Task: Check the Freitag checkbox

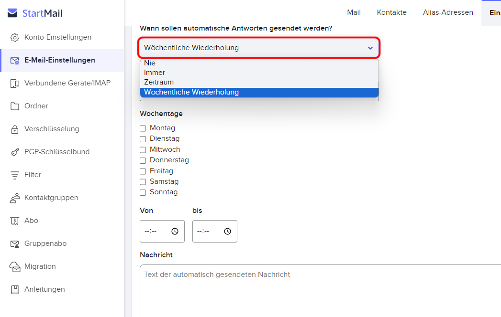Action: pyautogui.click(x=143, y=171)
